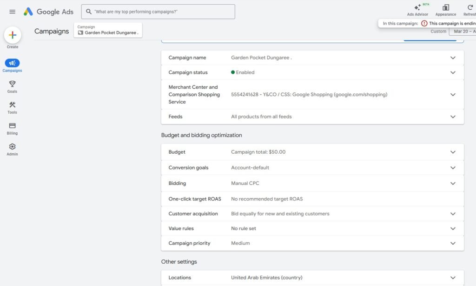This screenshot has height=286, width=476.
Task: Click the green Enabled status dot
Action: 233,72
